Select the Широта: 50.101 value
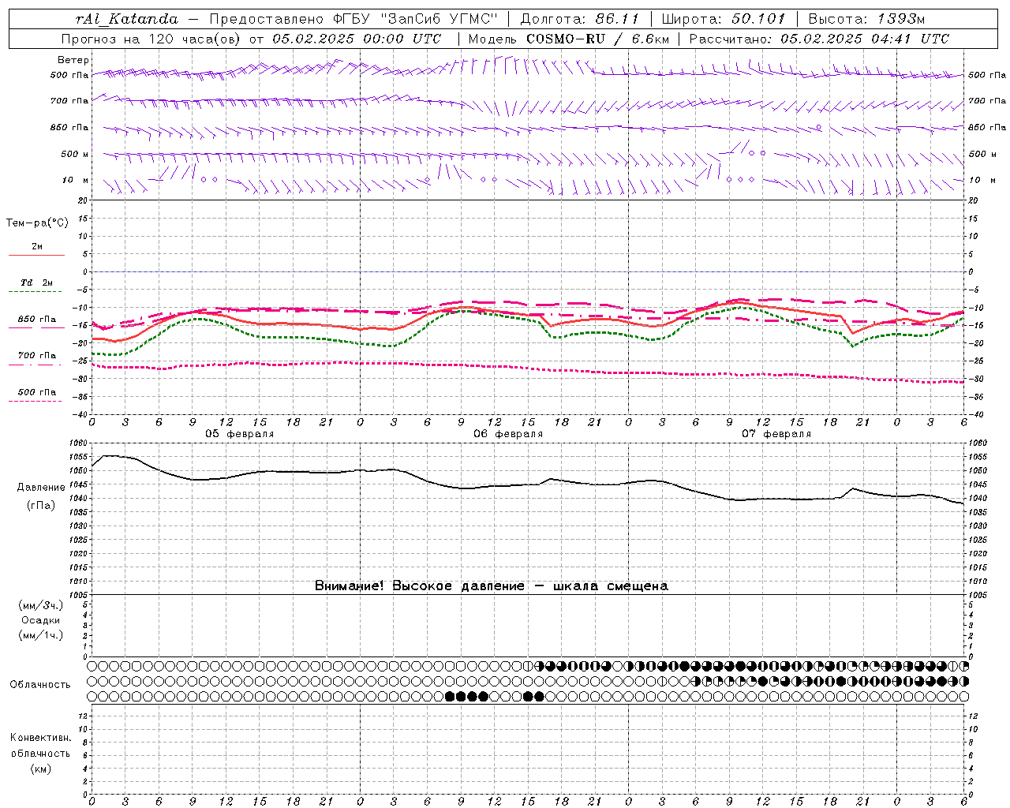The height and width of the screenshot is (808, 1010). click(724, 19)
